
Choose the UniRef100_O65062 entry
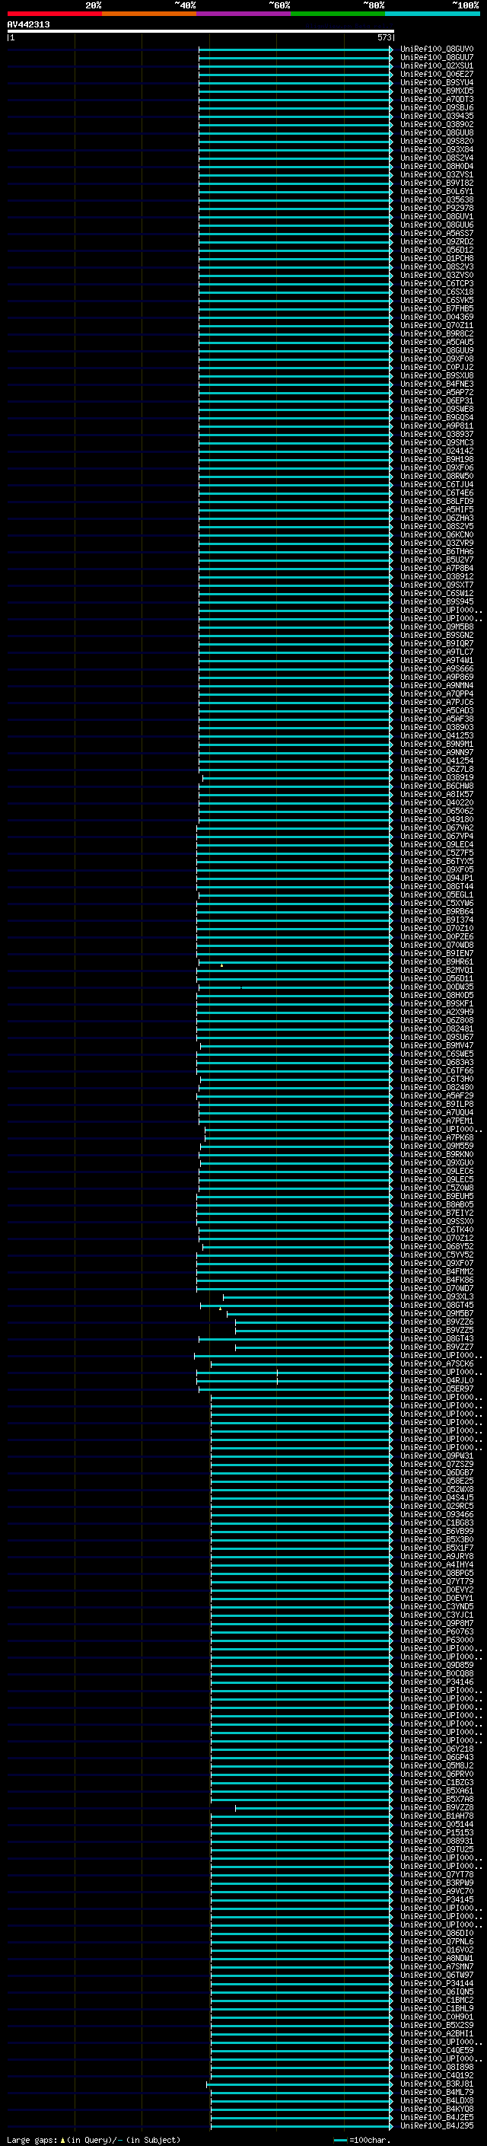click(437, 811)
